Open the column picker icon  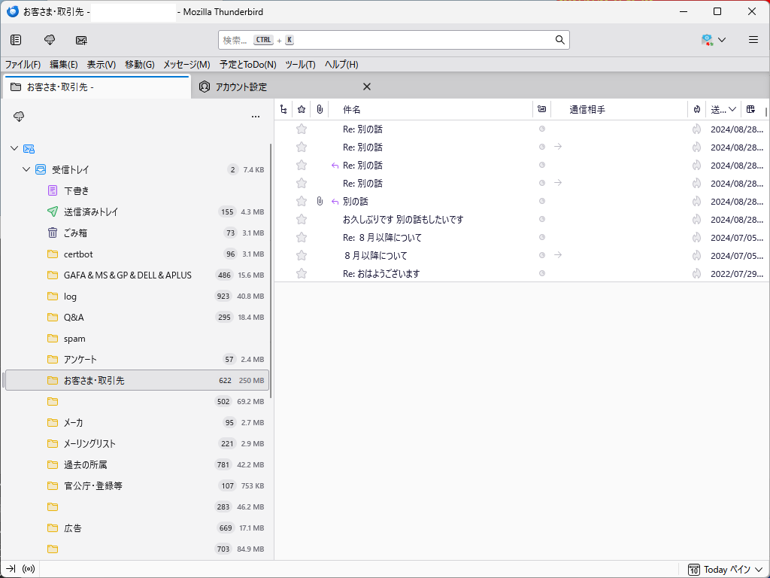750,109
